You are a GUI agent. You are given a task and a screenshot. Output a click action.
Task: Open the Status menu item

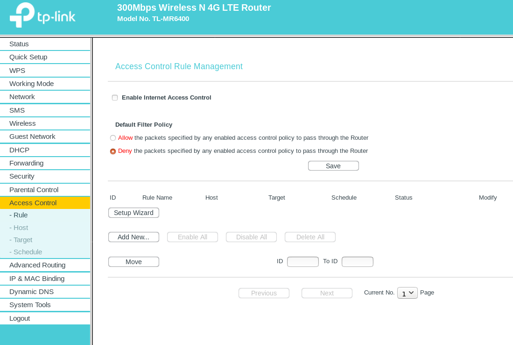pyautogui.click(x=19, y=44)
